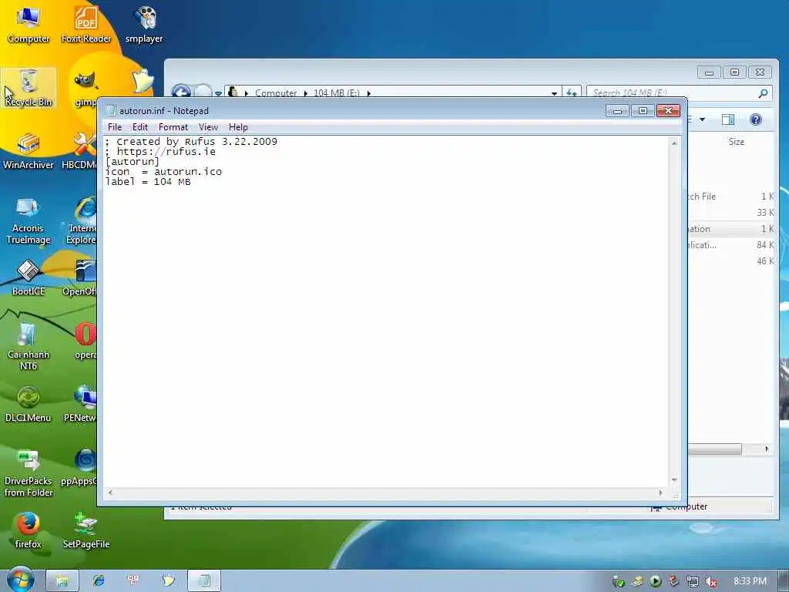The image size is (789, 592).
Task: Click Notepad's vertical scrollbar up arrow
Action: click(674, 143)
